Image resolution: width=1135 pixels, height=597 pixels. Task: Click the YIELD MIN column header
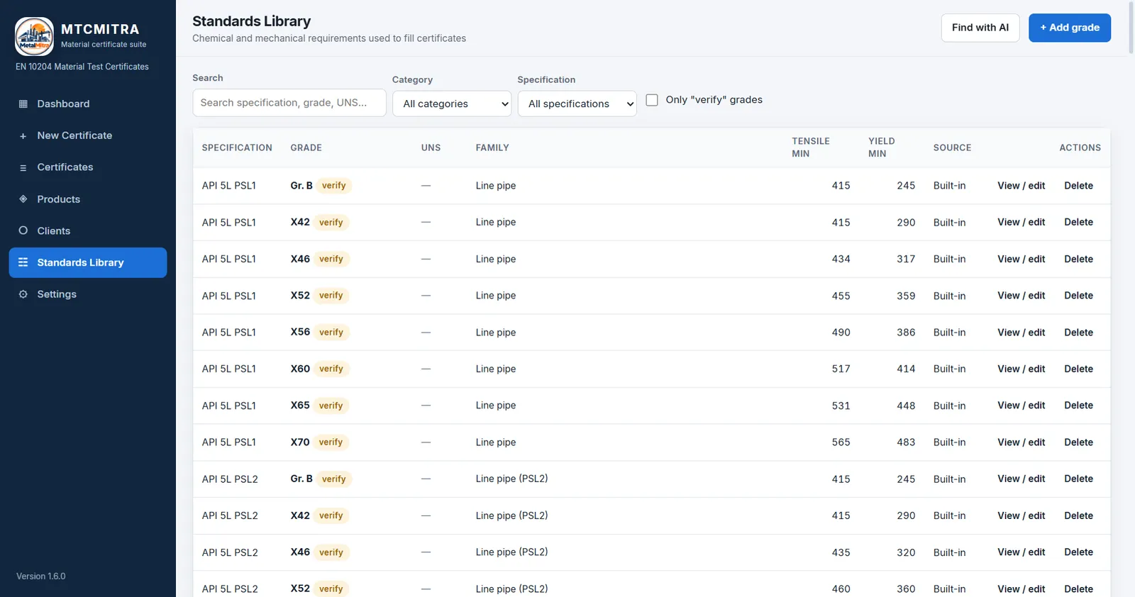pyautogui.click(x=882, y=147)
